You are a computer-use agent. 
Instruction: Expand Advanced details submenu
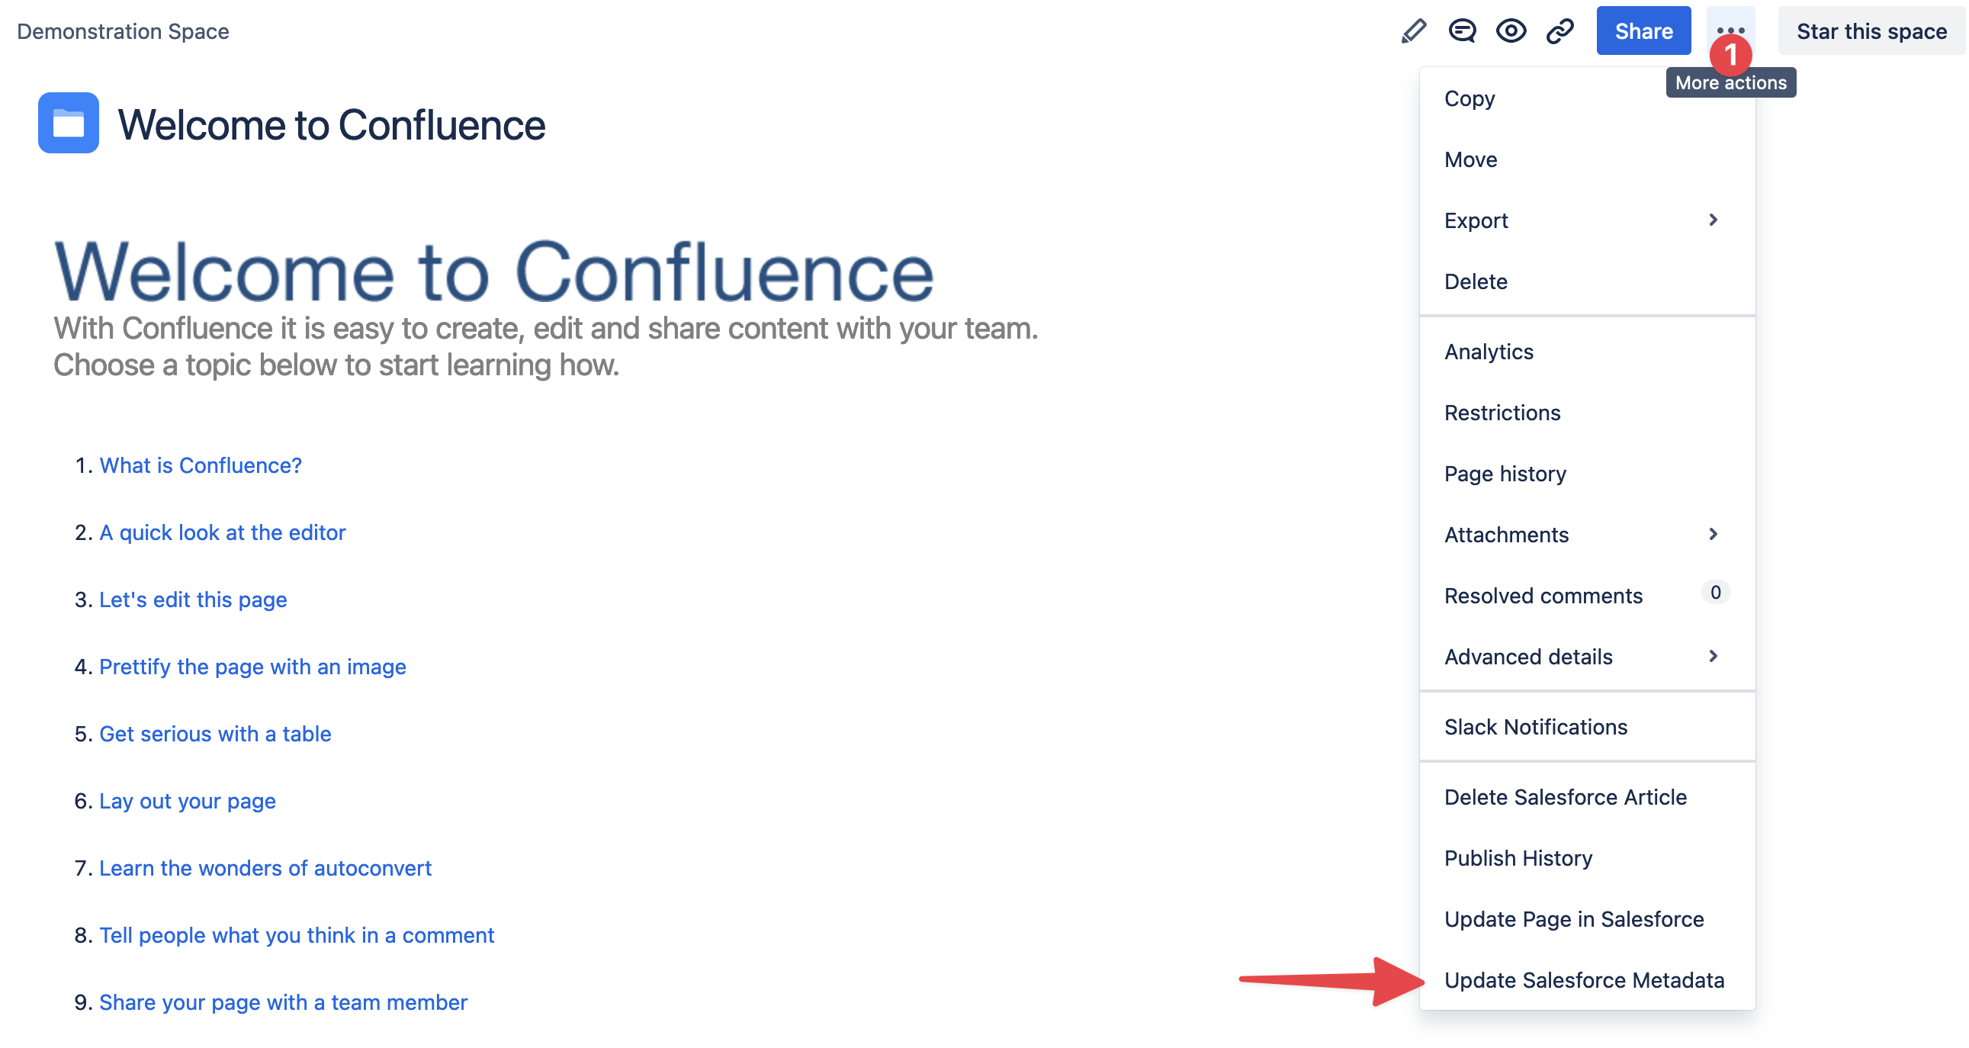coord(1586,657)
